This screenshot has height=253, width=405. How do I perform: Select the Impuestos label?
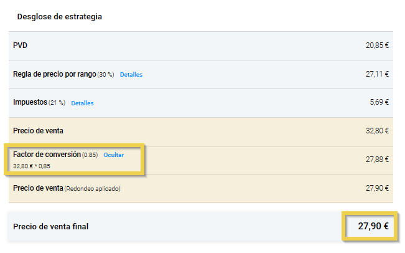30,103
